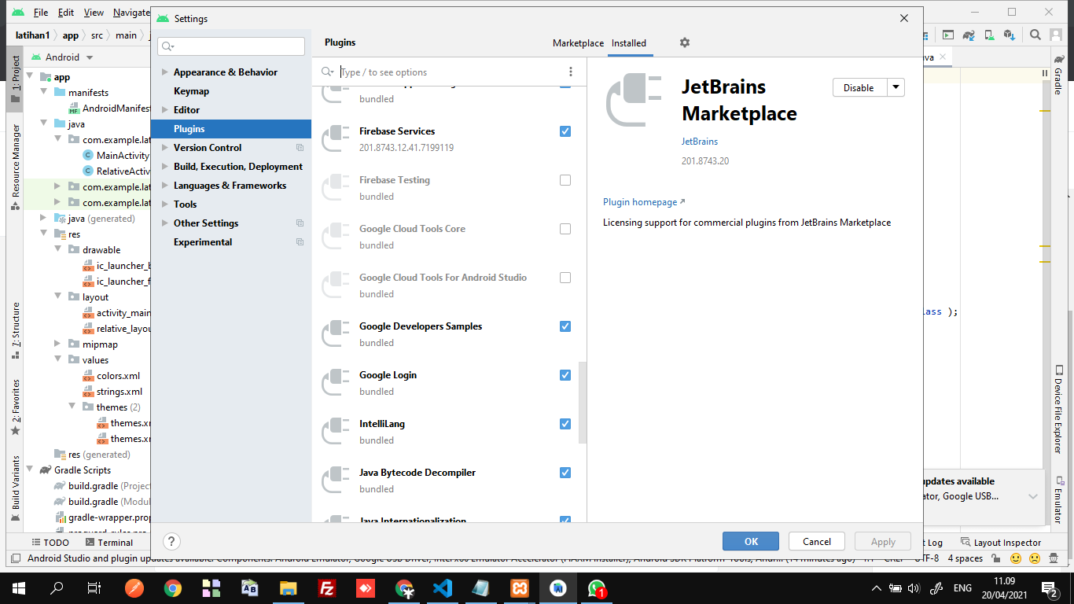
Task: Uncheck the Google Login plugin checkbox
Action: 565,375
